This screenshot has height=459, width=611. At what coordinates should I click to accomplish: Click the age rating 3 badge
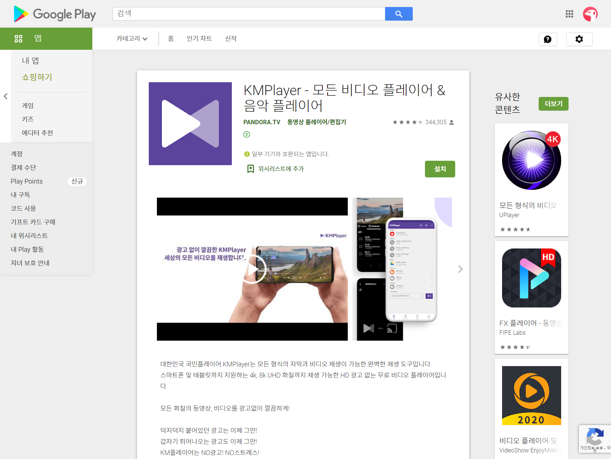click(247, 135)
